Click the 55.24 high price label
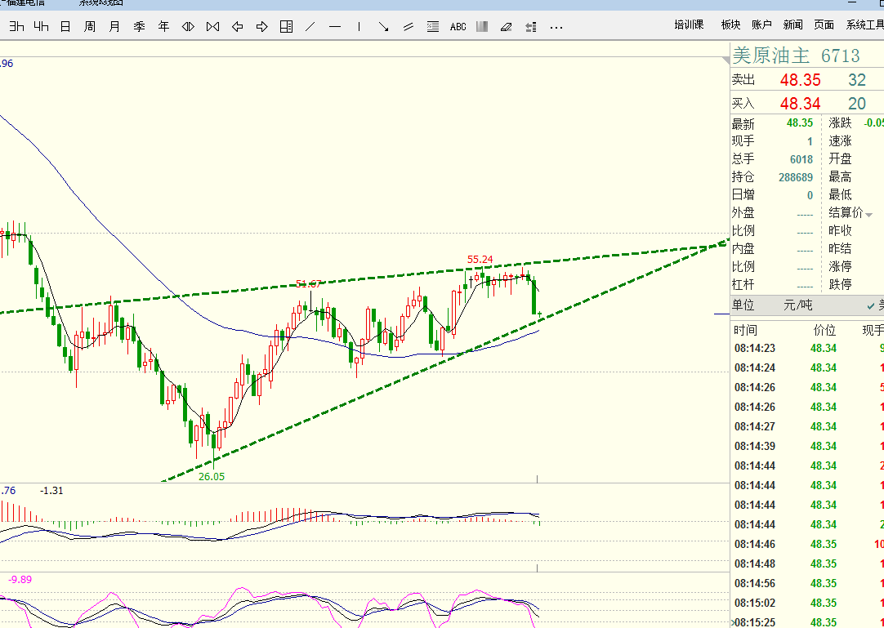Image resolution: width=884 pixels, height=628 pixels. pyautogui.click(x=480, y=260)
